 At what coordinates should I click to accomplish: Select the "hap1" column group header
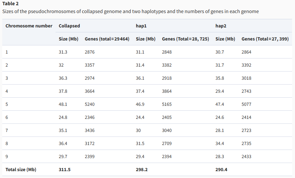click(141, 26)
